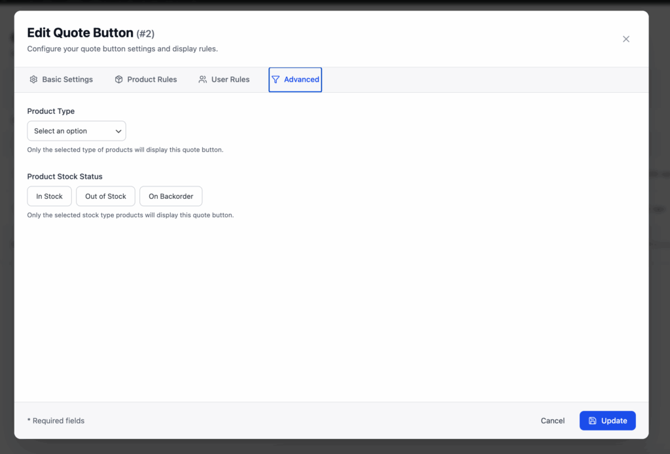
Task: Click the Update button text
Action: point(614,421)
